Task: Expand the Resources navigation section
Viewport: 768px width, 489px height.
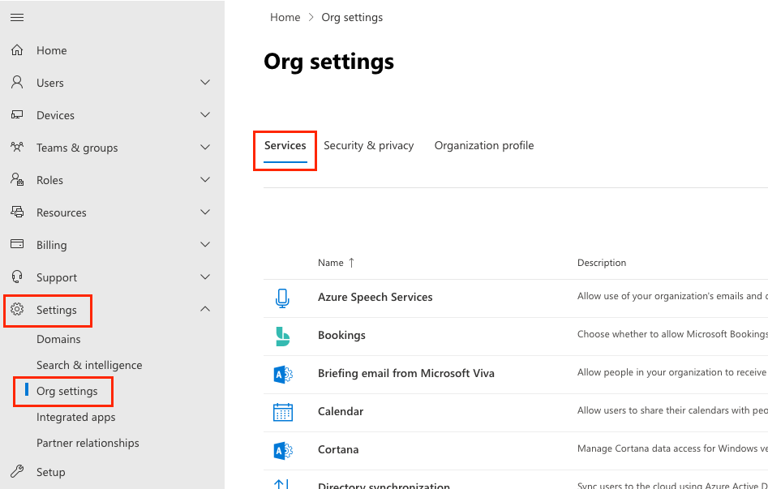Action: pos(205,212)
